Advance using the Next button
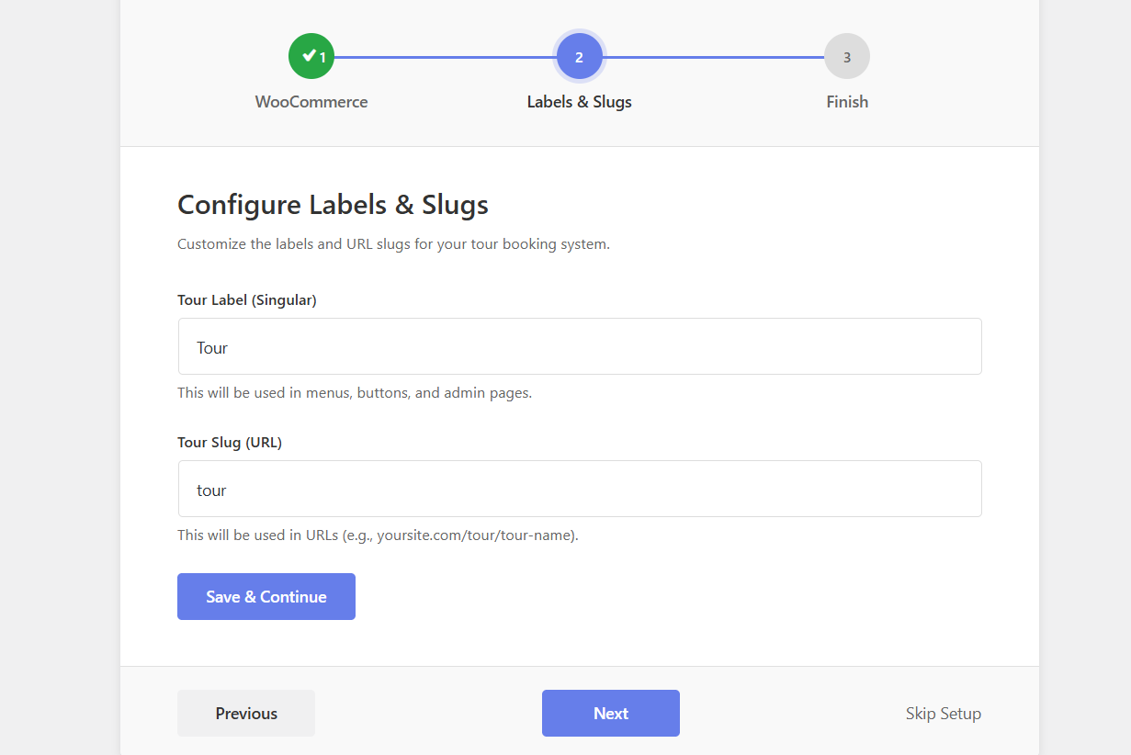 610,714
